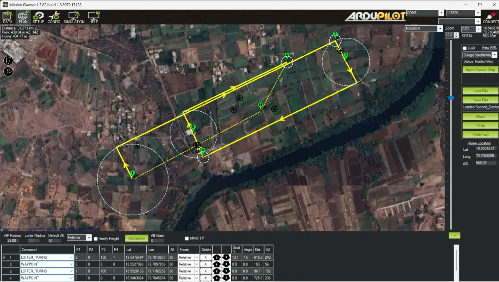Click the Write button
Image resolution: width=499 pixels, height=282 pixels.
tap(480, 125)
